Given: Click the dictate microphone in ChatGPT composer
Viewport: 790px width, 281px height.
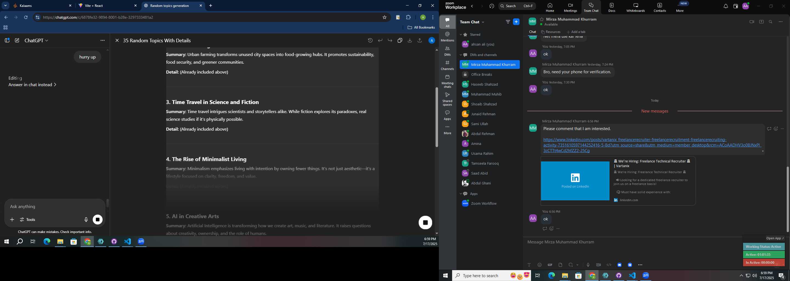Looking at the screenshot, I should click(x=86, y=220).
